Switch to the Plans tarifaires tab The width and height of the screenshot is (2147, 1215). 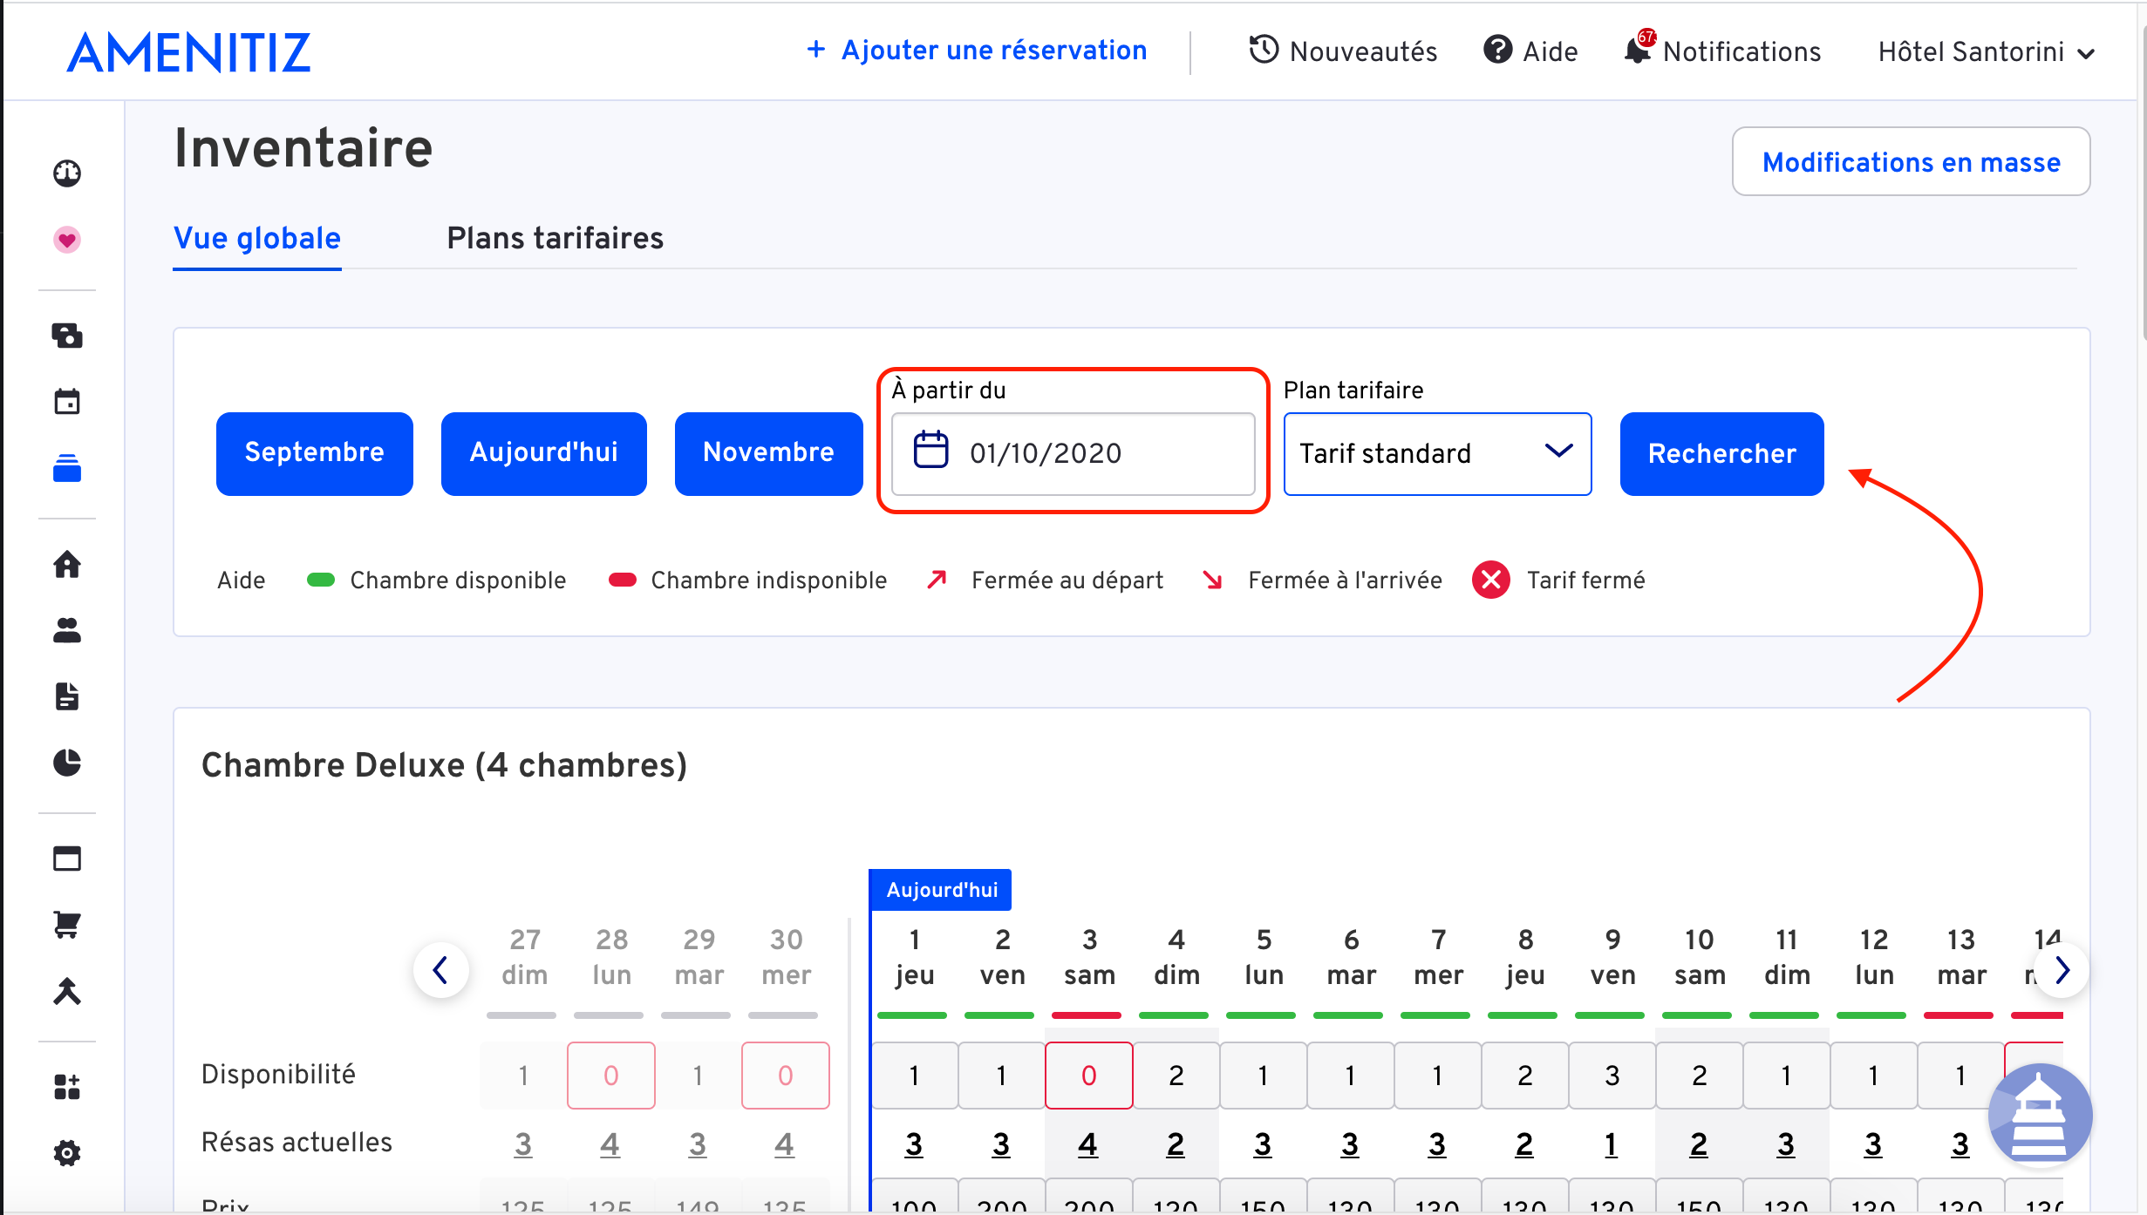tap(555, 238)
